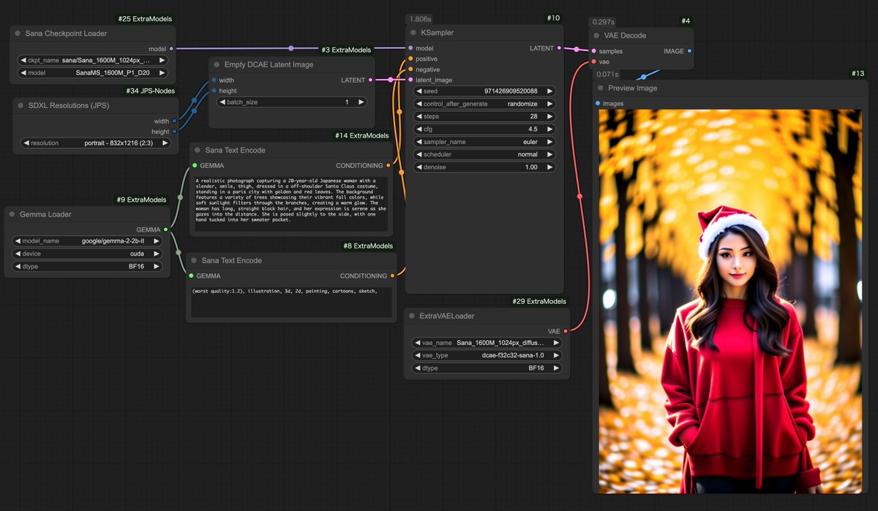Increase steps value with its right arrow
Image resolution: width=878 pixels, height=511 pixels.
point(549,116)
